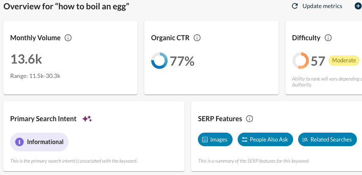Click the Related Searches magnifier icon
The width and height of the screenshot is (362, 175).
point(305,139)
